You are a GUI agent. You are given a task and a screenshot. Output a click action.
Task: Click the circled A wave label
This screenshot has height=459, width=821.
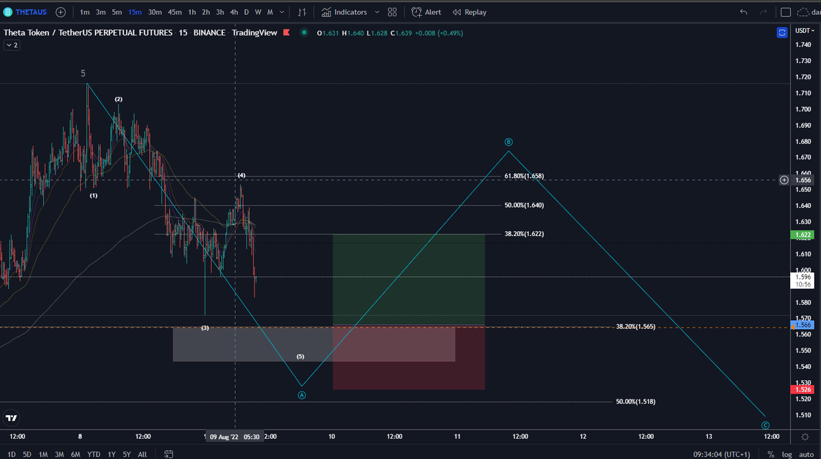[302, 395]
